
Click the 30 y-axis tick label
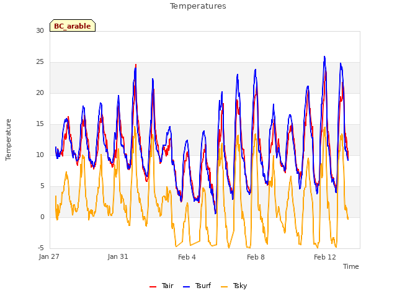(x=40, y=31)
